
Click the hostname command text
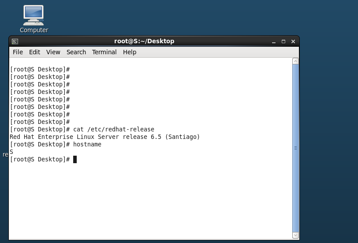click(87, 145)
